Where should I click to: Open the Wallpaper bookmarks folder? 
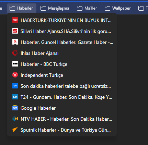[118, 8]
